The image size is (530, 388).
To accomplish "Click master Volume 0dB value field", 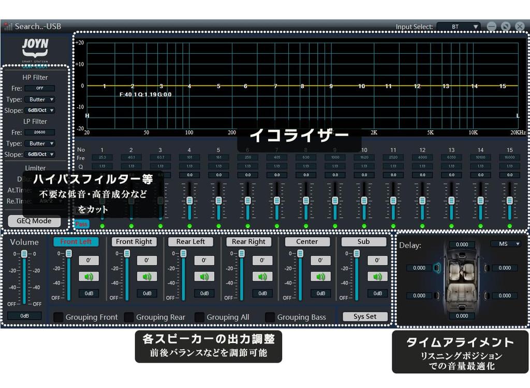I will [24, 316].
